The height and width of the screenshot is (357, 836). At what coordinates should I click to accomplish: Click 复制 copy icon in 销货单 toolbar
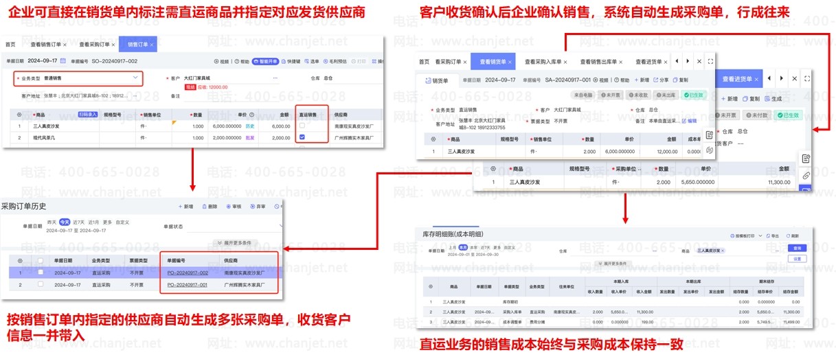pos(681,80)
